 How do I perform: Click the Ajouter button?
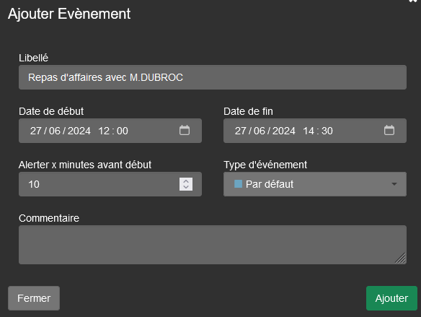click(x=391, y=298)
